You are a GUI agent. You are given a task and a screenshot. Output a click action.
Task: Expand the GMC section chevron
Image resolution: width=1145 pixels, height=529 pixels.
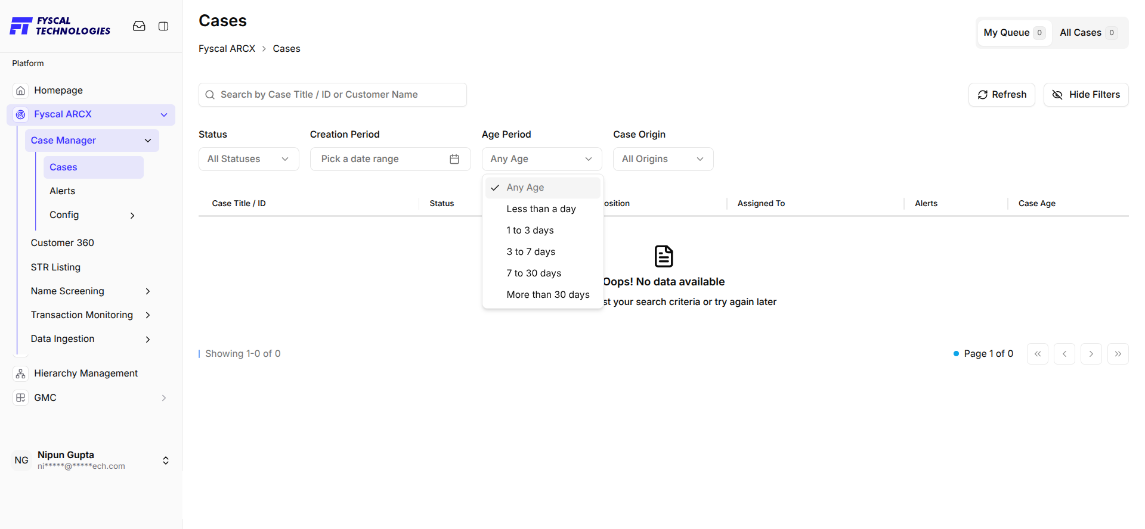point(164,398)
